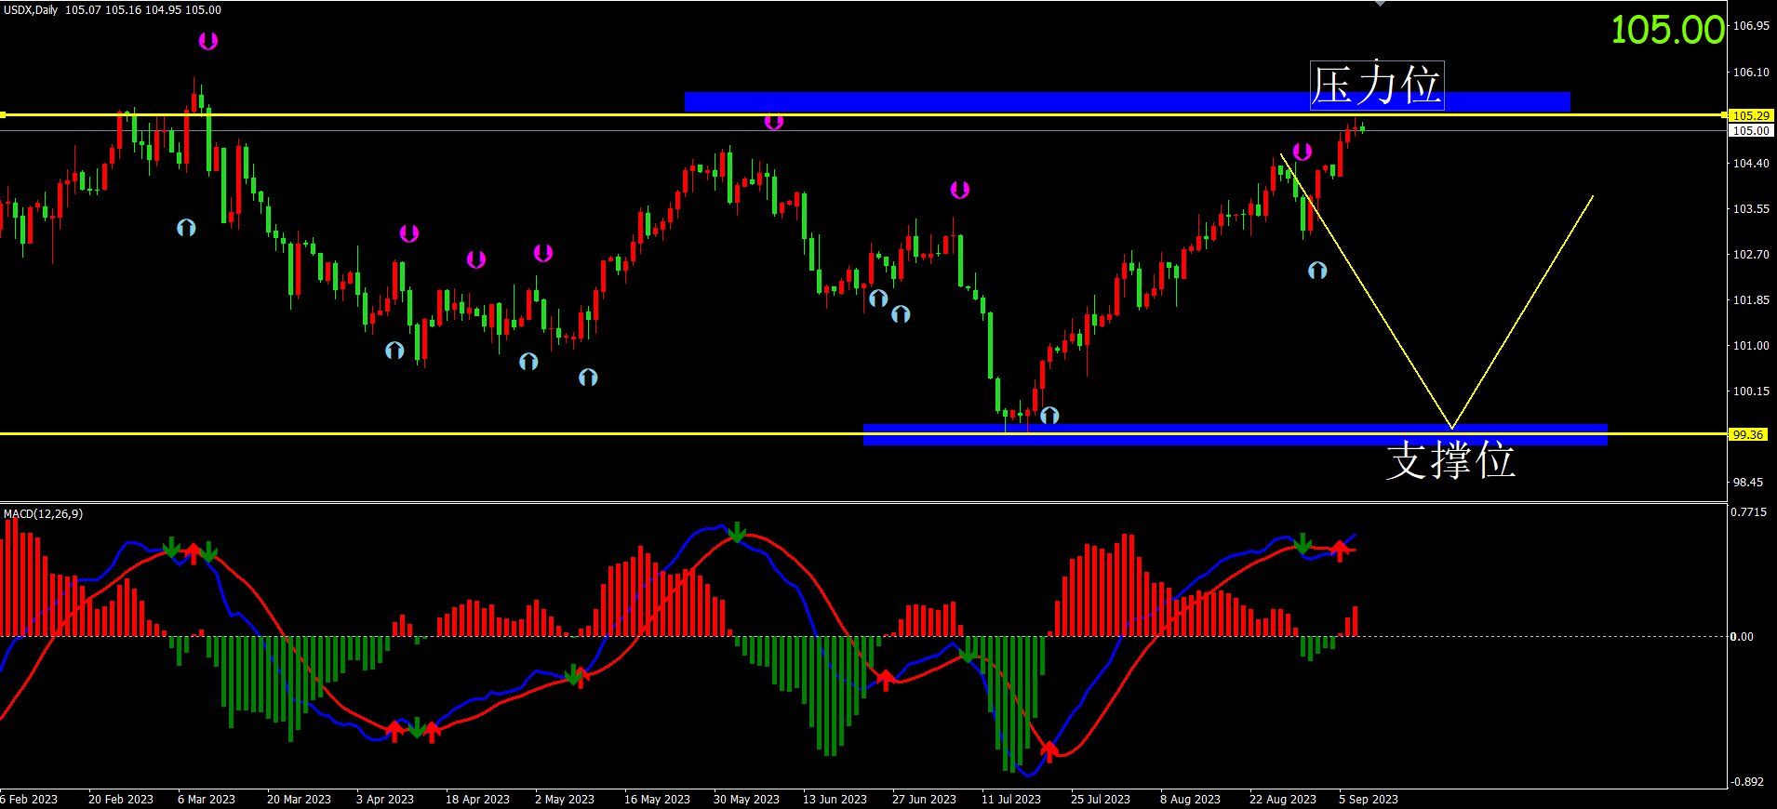Viewport: 1777px width, 809px height.
Task: Click the chart shift triangle on the top edge
Action: (x=1380, y=4)
